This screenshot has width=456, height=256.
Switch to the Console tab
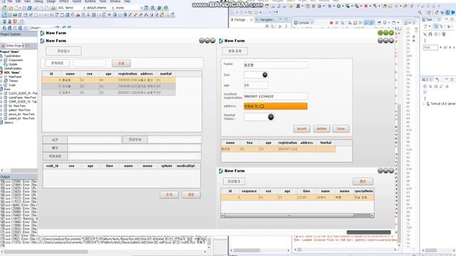[304, 22]
